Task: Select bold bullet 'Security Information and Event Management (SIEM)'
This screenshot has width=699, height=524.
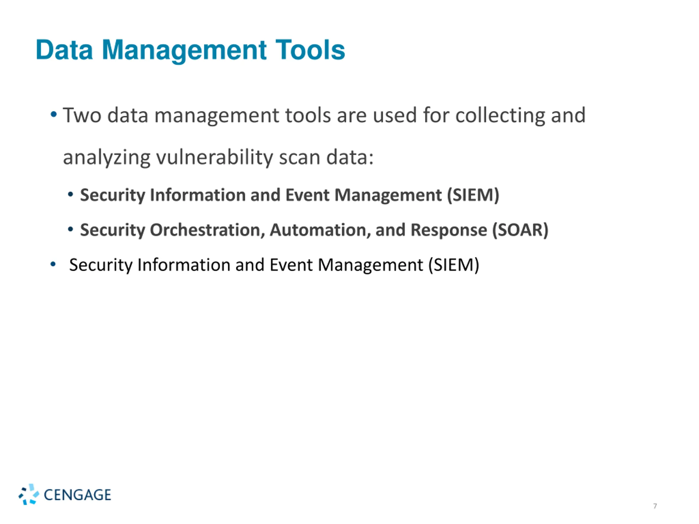Action: (x=289, y=195)
